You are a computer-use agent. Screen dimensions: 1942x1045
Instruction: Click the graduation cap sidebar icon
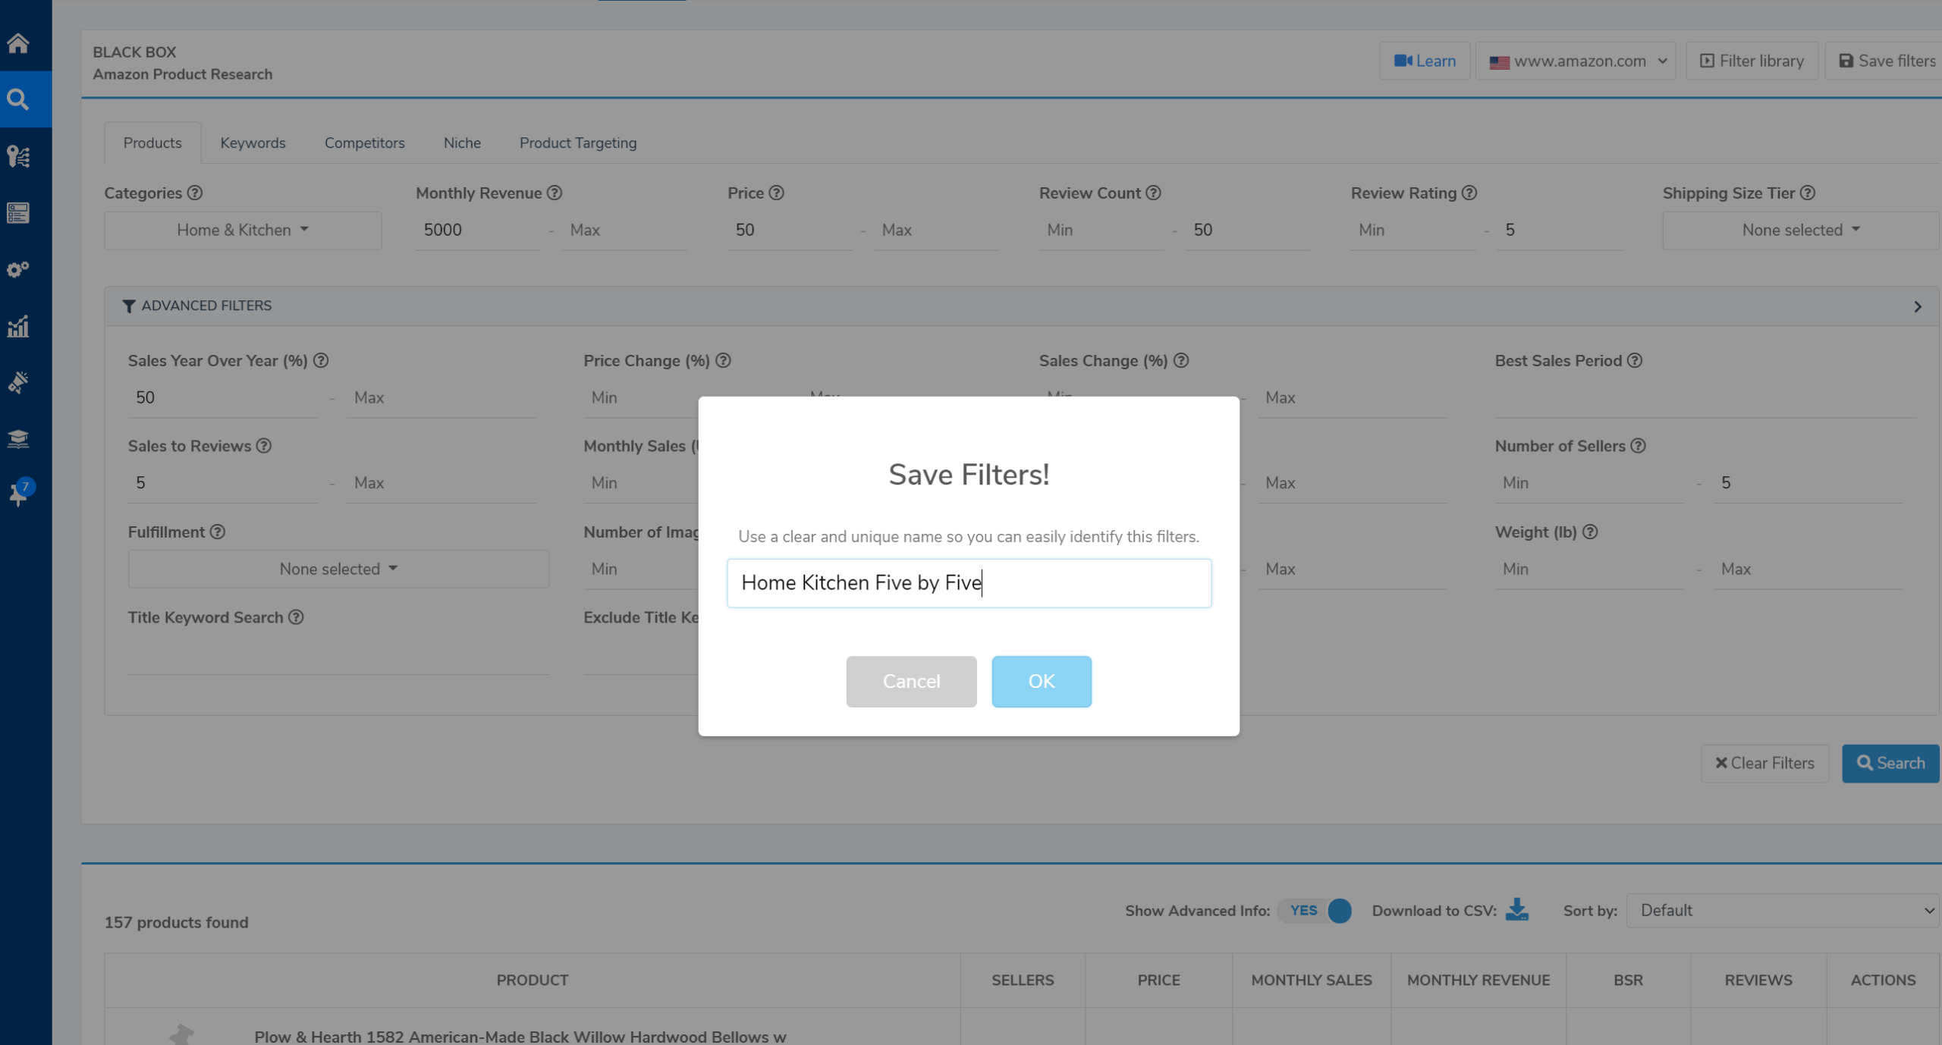(18, 438)
